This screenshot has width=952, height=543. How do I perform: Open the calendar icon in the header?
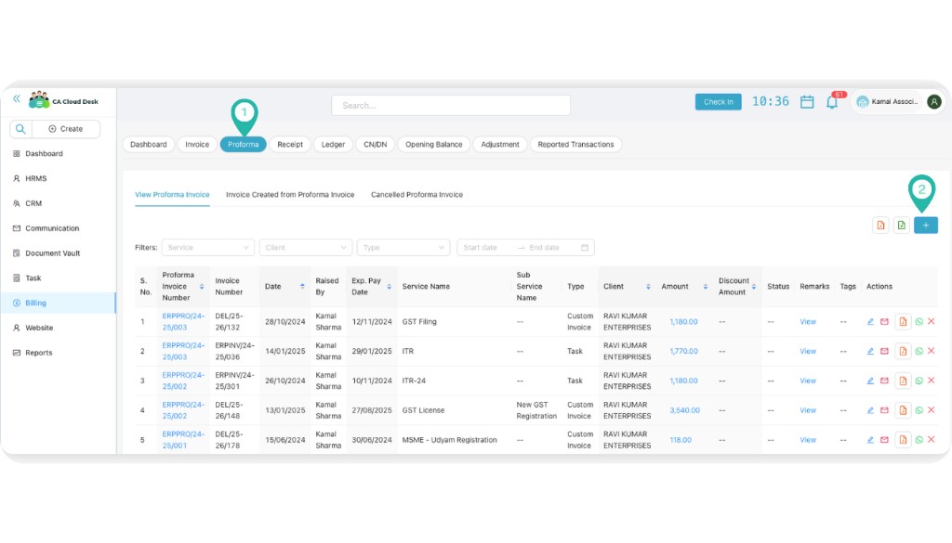[806, 102]
